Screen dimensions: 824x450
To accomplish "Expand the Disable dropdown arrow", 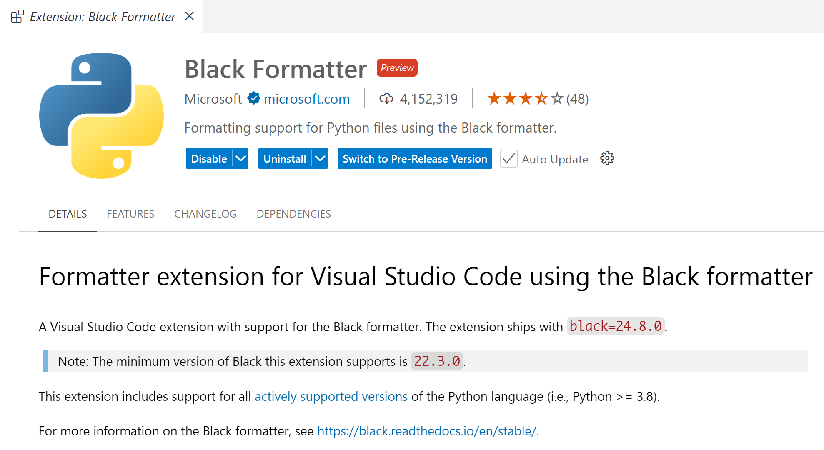I will [240, 159].
